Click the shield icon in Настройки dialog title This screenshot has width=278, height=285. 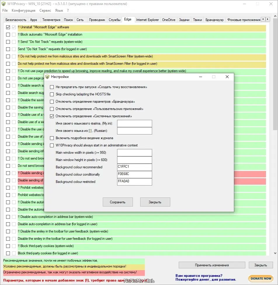coord(48,77)
